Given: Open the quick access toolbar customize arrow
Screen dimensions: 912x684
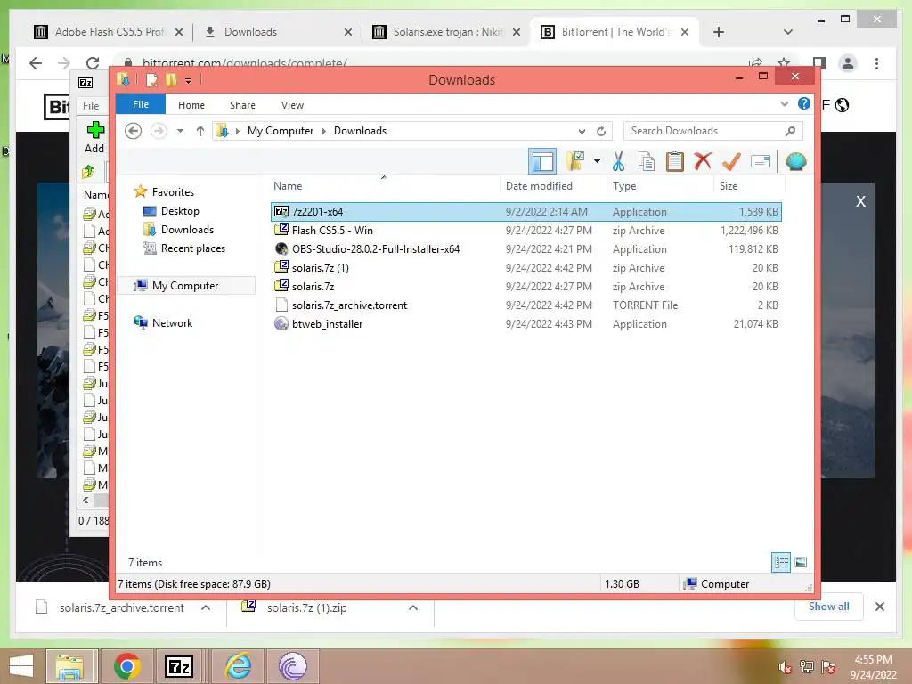Looking at the screenshot, I should pos(188,80).
